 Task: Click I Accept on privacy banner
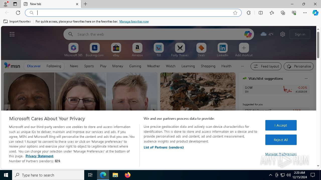coord(281,125)
